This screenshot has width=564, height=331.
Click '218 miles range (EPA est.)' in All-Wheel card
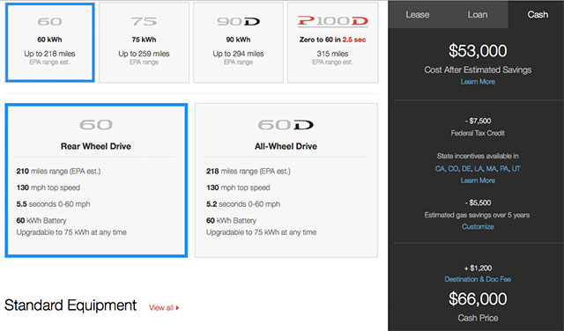pos(249,171)
